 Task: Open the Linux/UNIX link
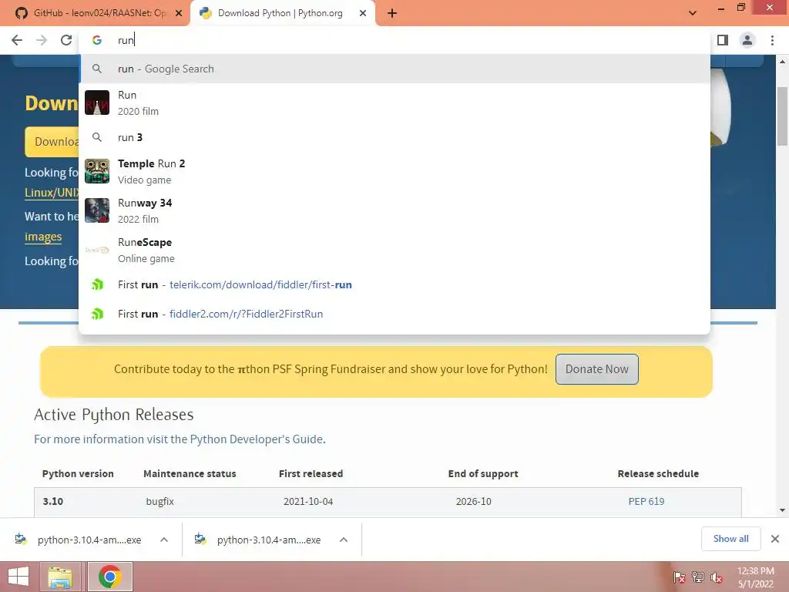[x=52, y=192]
